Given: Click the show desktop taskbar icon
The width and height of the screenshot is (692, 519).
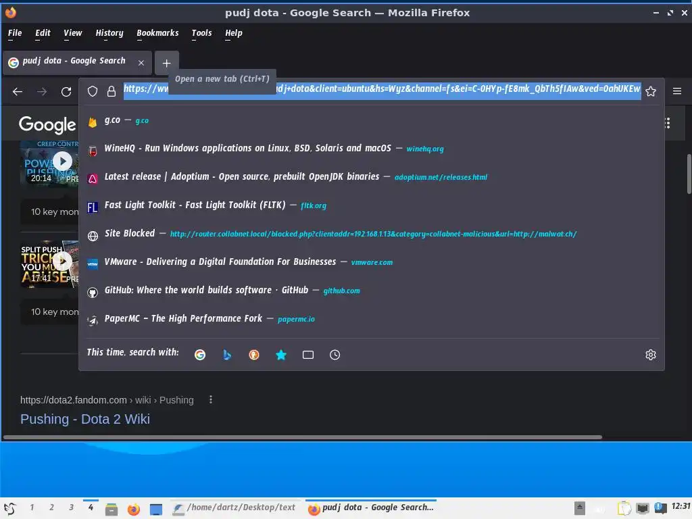Looking at the screenshot, I should coord(156,510).
